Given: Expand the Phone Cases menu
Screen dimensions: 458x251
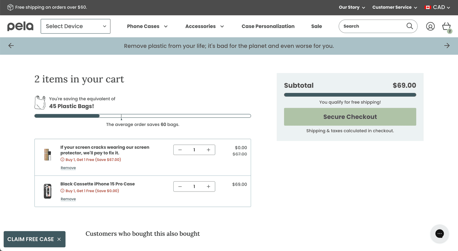Looking at the screenshot, I should pos(147,26).
